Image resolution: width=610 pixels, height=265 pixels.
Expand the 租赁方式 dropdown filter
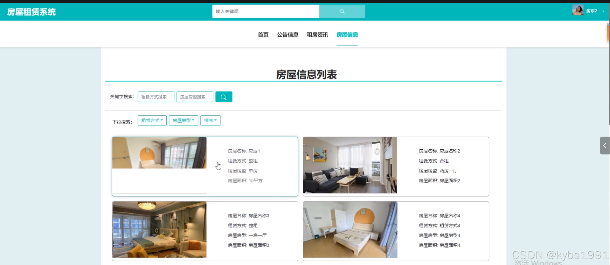(152, 120)
